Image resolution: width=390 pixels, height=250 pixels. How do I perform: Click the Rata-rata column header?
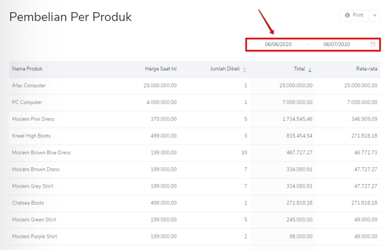pyautogui.click(x=366, y=69)
